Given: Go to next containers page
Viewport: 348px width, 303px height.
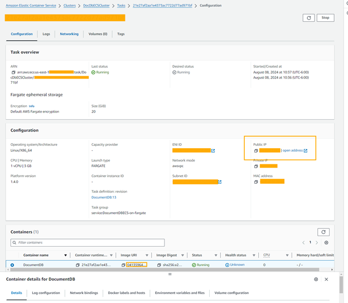Looking at the screenshot, I should click(x=317, y=242).
